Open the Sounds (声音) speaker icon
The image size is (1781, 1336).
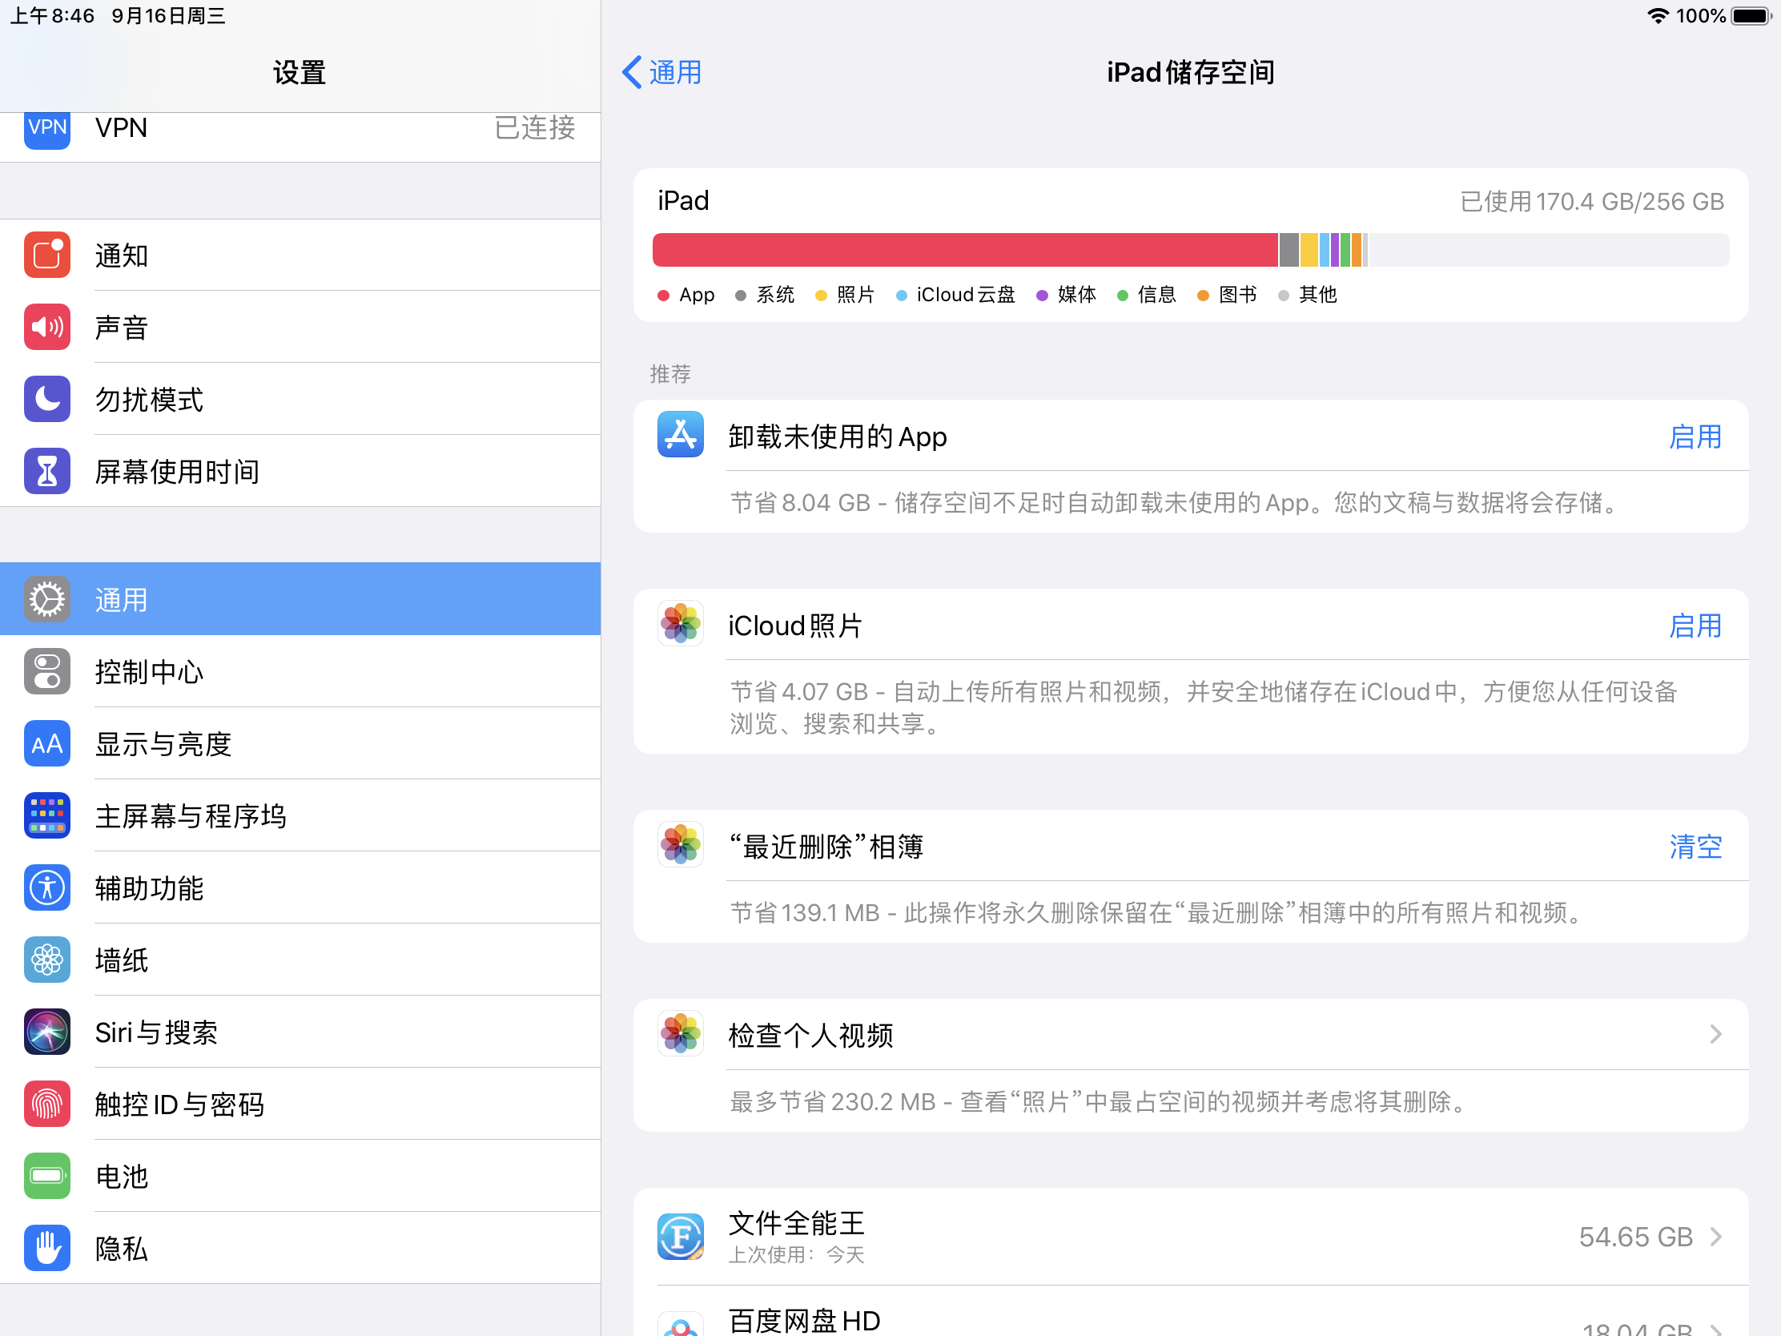pos(46,327)
